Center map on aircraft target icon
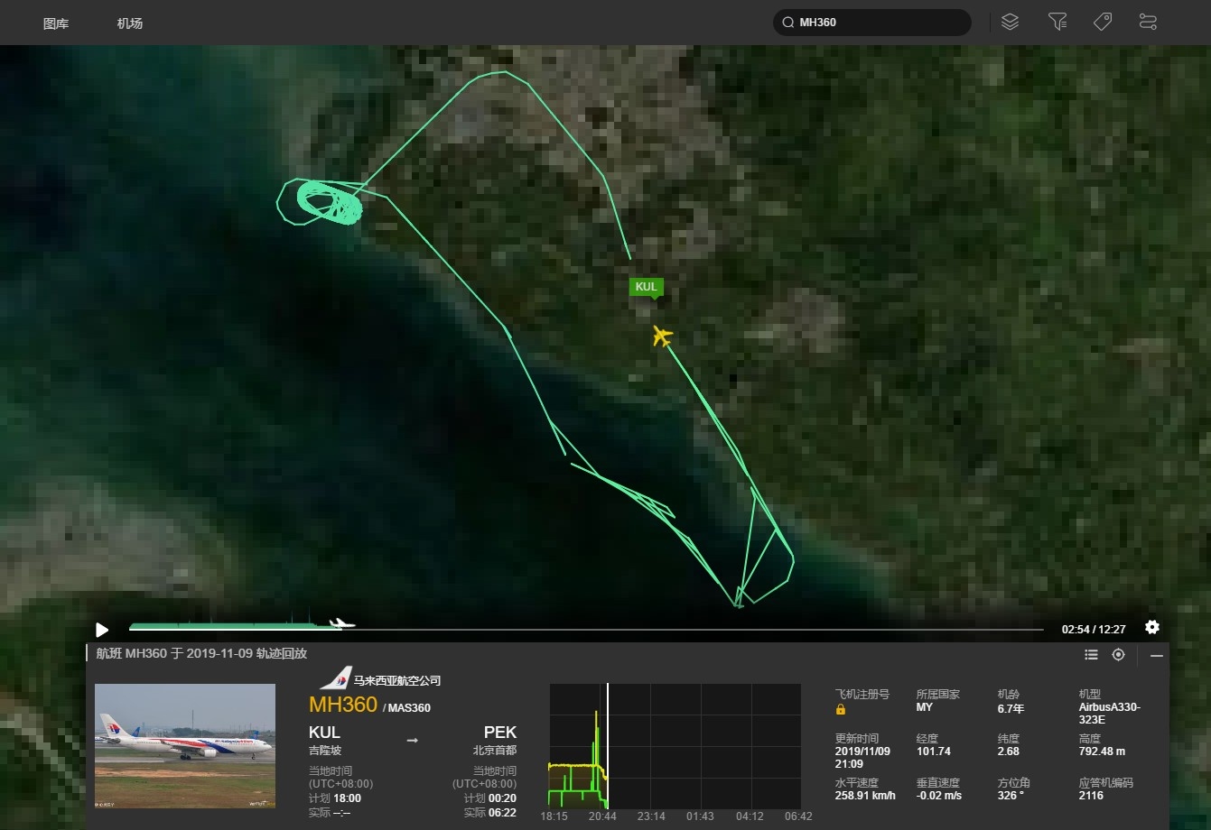The image size is (1211, 830). pos(1118,655)
